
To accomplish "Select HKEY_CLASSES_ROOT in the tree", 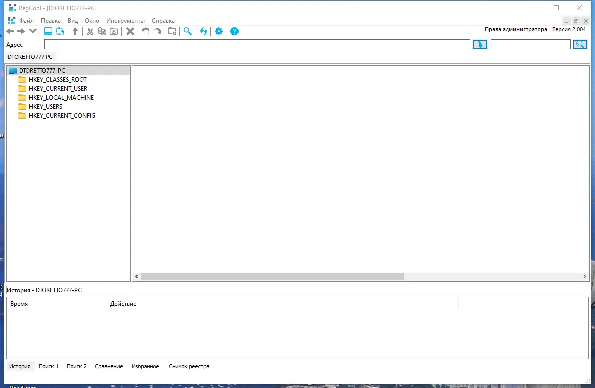I will (x=58, y=80).
